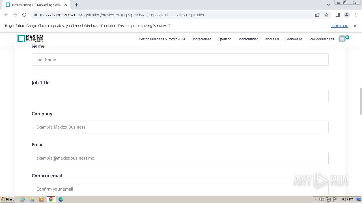Open the shopping cart icon
362x203 pixels.
[342, 39]
